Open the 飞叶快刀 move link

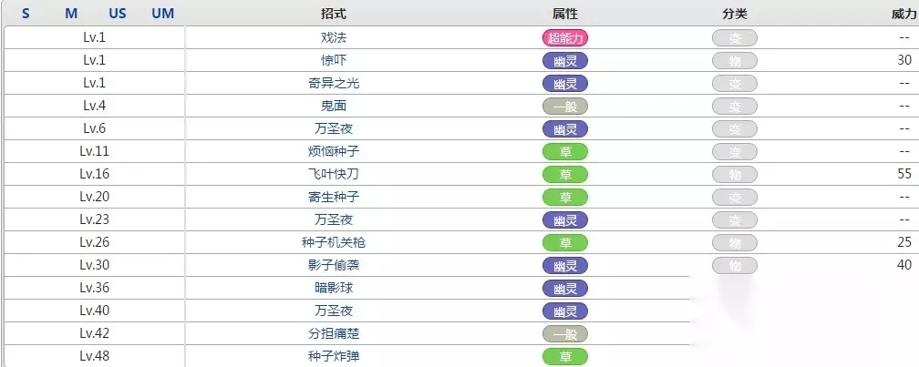coord(334,174)
